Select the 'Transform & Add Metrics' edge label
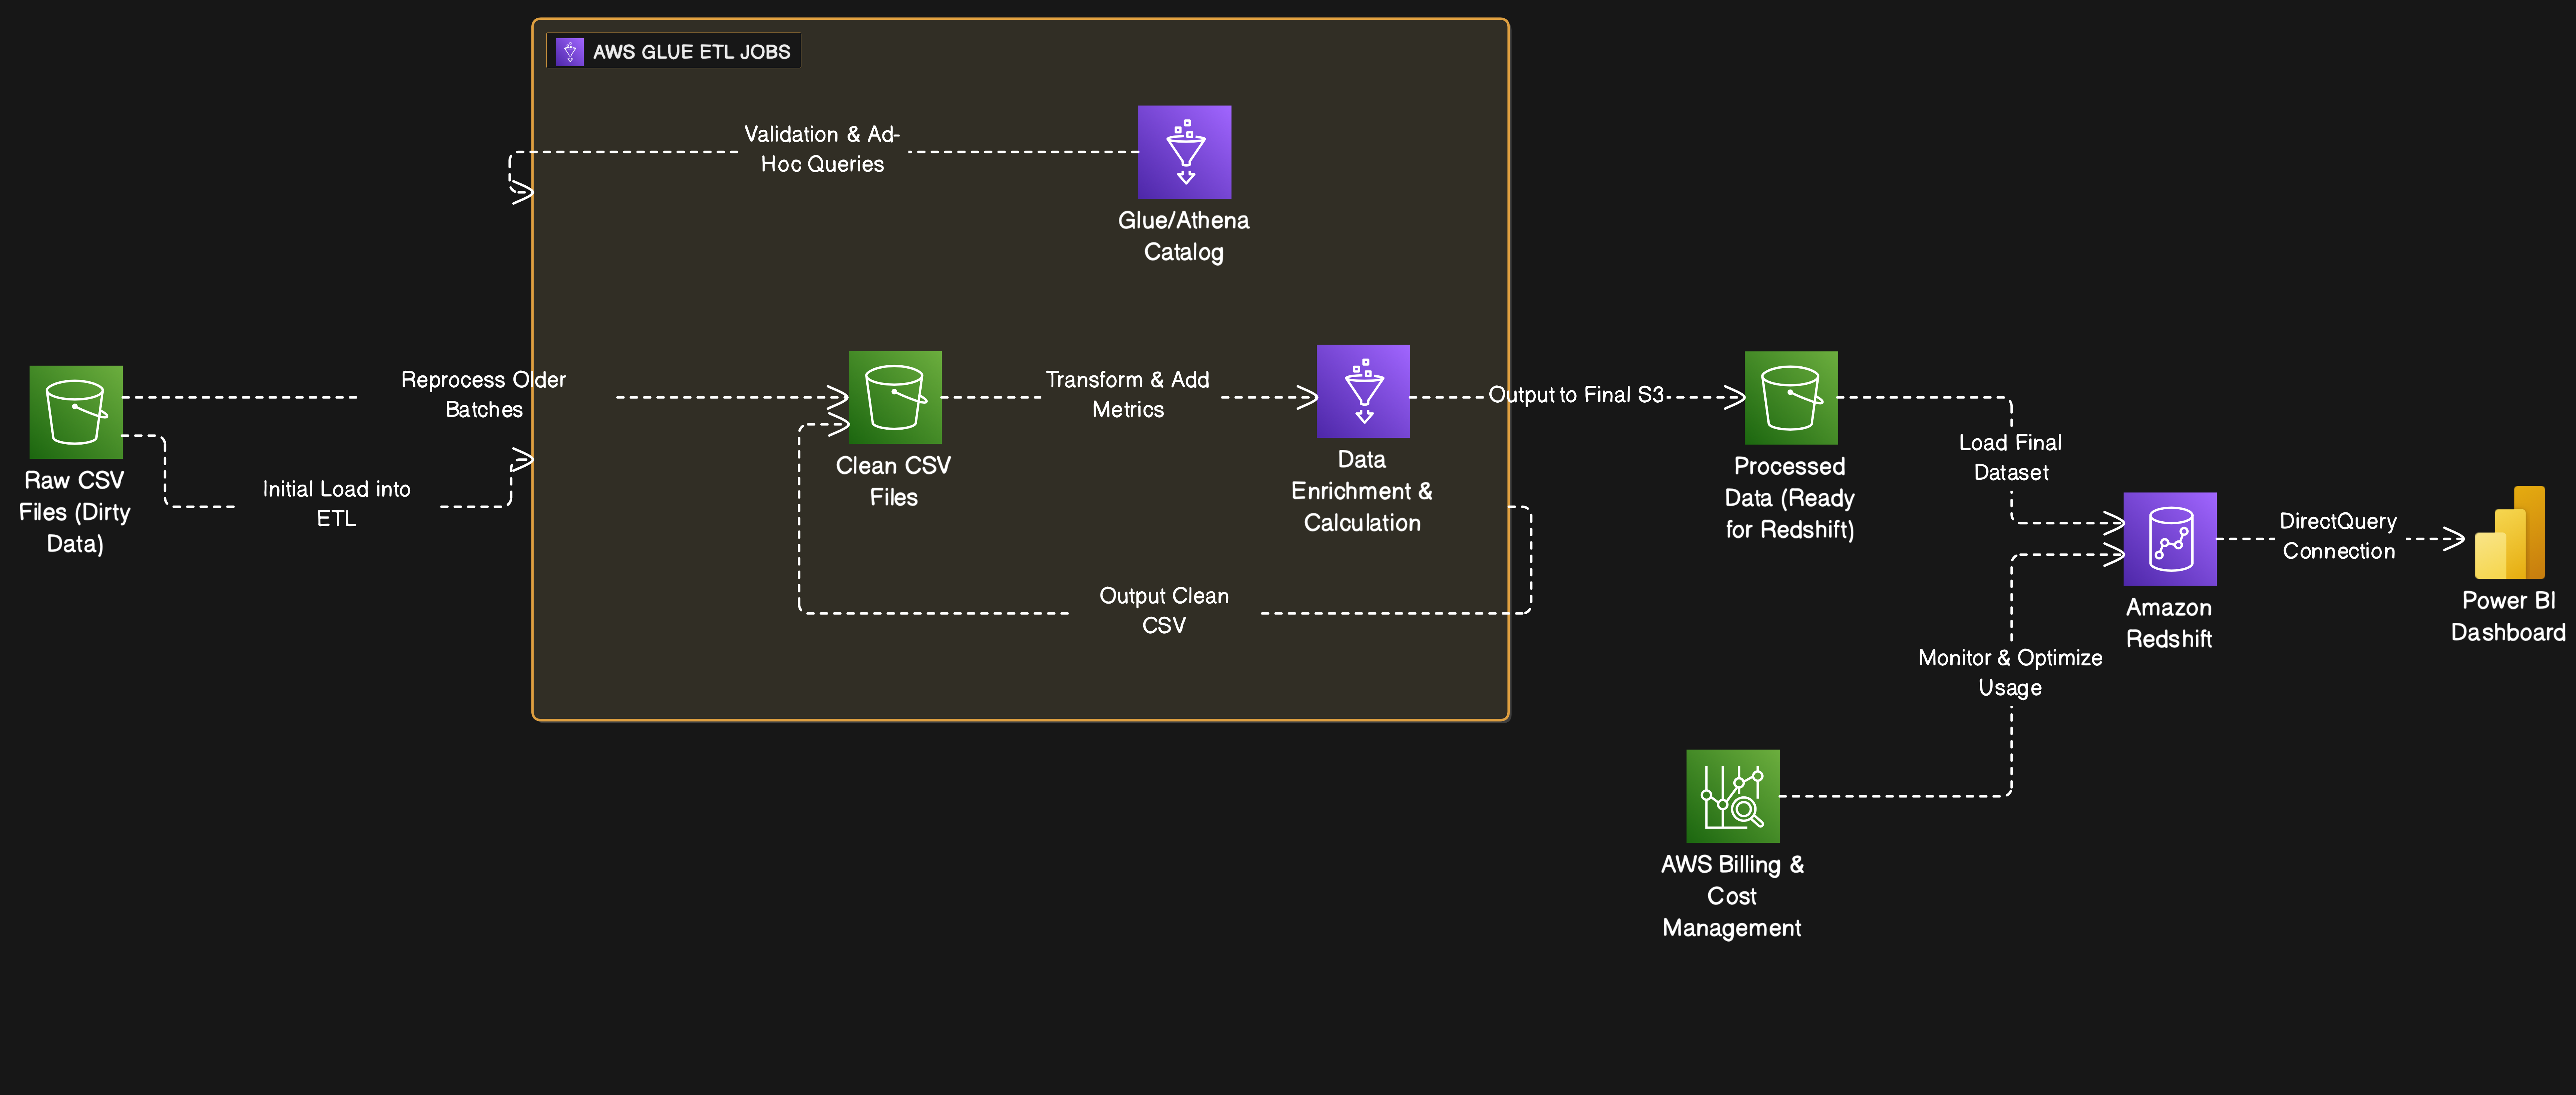Viewport: 2576px width, 1095px height. (x=1128, y=395)
